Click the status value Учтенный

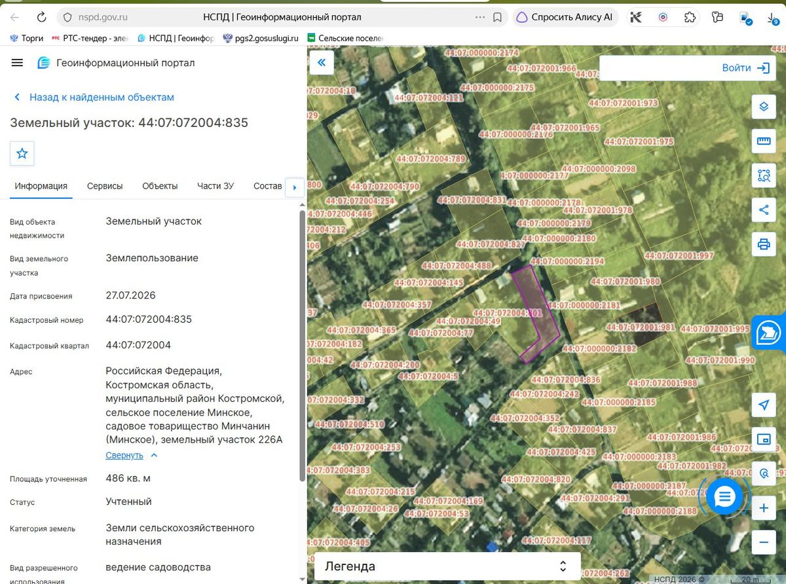coord(129,502)
